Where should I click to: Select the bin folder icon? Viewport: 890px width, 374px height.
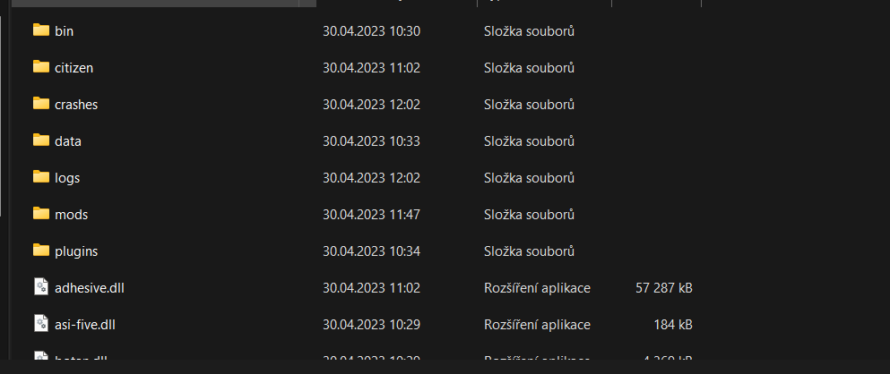point(41,30)
